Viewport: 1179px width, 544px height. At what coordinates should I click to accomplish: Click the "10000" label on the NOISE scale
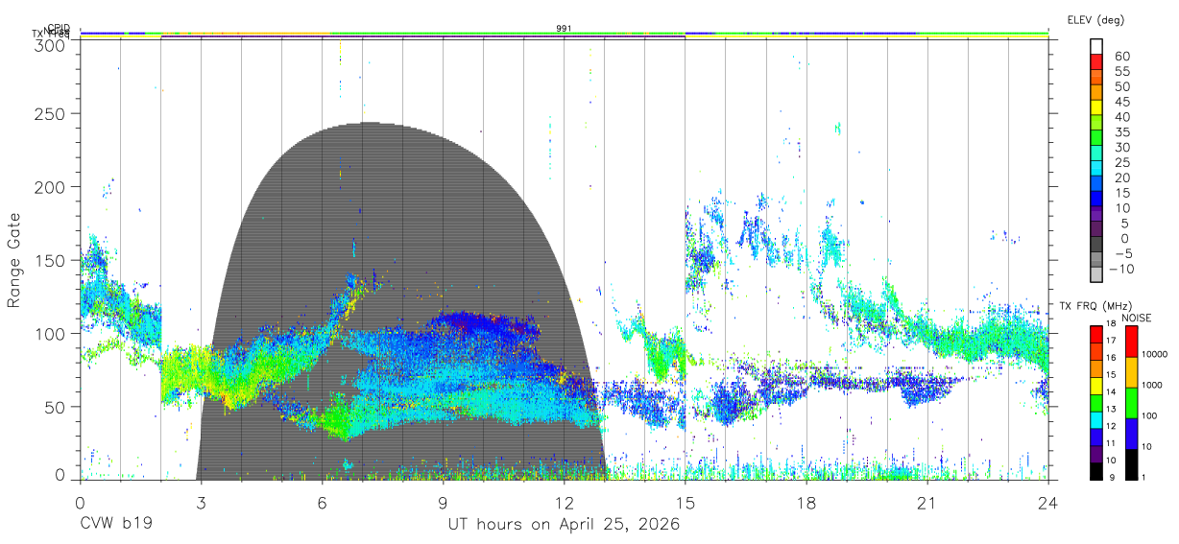click(x=1154, y=355)
